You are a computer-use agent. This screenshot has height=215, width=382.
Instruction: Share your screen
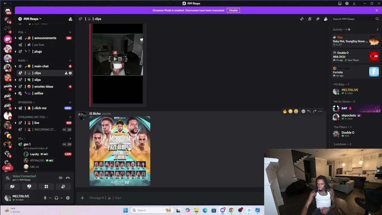coord(29,187)
